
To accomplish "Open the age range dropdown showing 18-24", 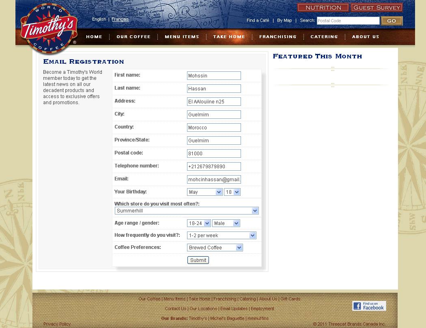I will click(x=199, y=223).
